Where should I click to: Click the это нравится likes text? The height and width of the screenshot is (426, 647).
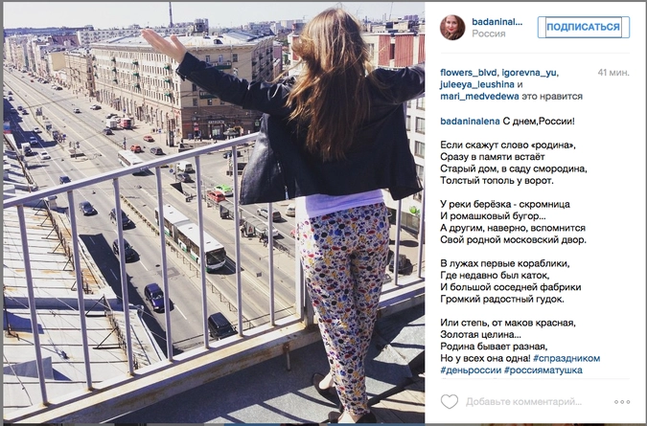(552, 97)
